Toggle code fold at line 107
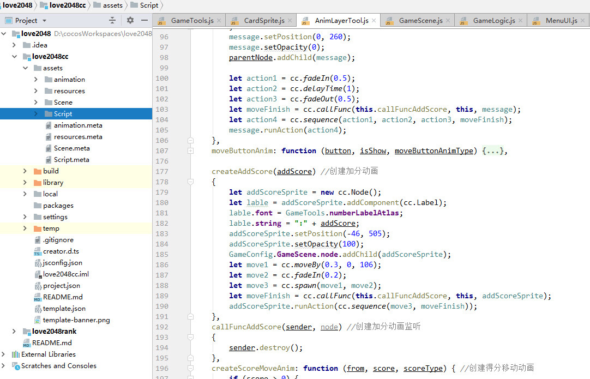This screenshot has height=379, width=590. [x=191, y=151]
